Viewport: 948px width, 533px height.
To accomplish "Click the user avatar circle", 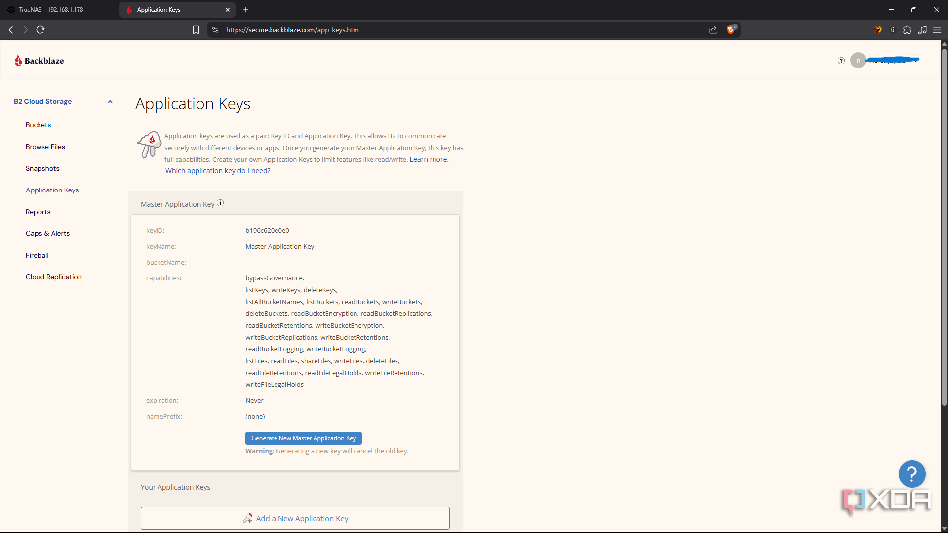I will pyautogui.click(x=858, y=60).
